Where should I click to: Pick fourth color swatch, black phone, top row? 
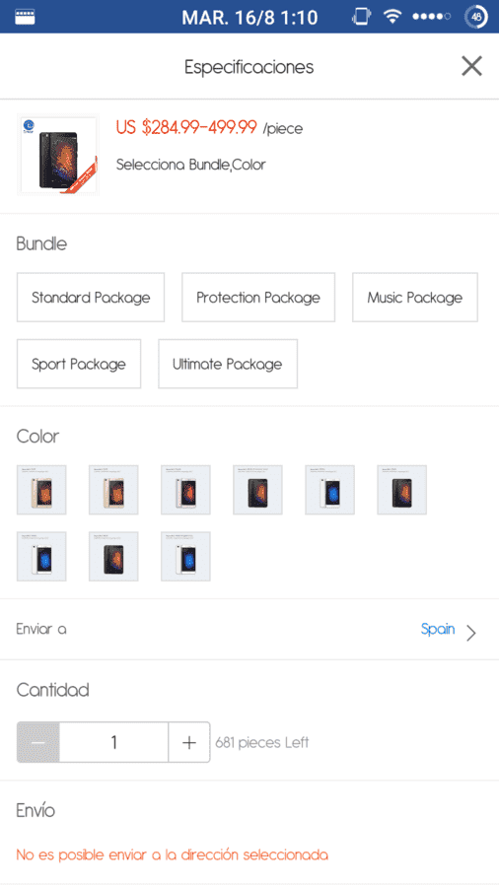click(258, 490)
